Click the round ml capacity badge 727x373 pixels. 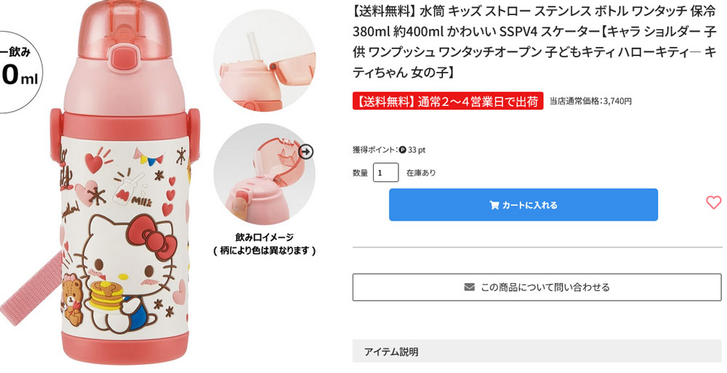click(x=18, y=73)
